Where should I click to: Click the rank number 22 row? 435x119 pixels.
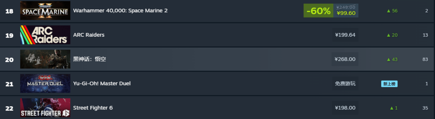click(x=9, y=108)
